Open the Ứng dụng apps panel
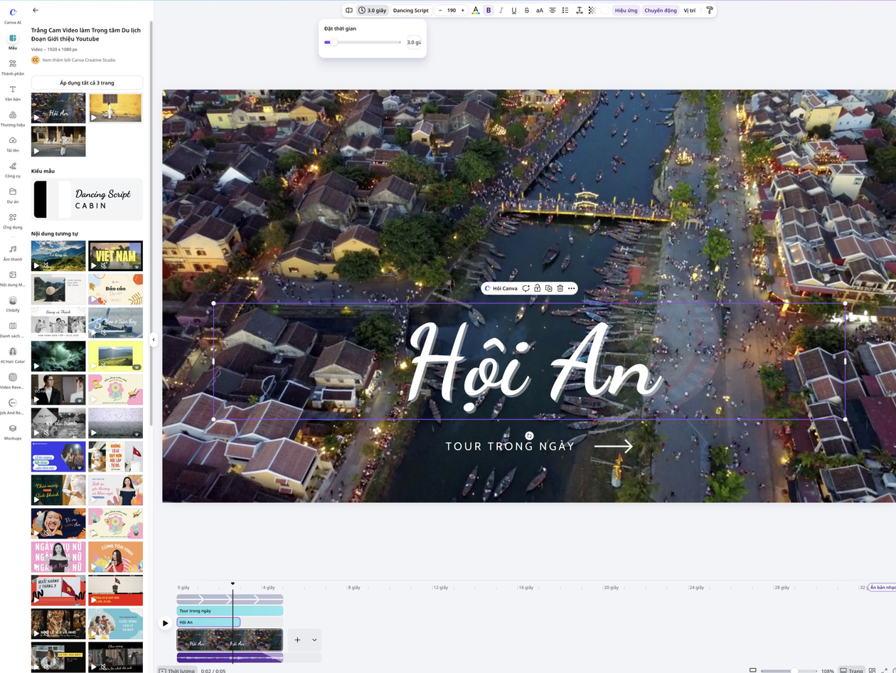 [13, 221]
